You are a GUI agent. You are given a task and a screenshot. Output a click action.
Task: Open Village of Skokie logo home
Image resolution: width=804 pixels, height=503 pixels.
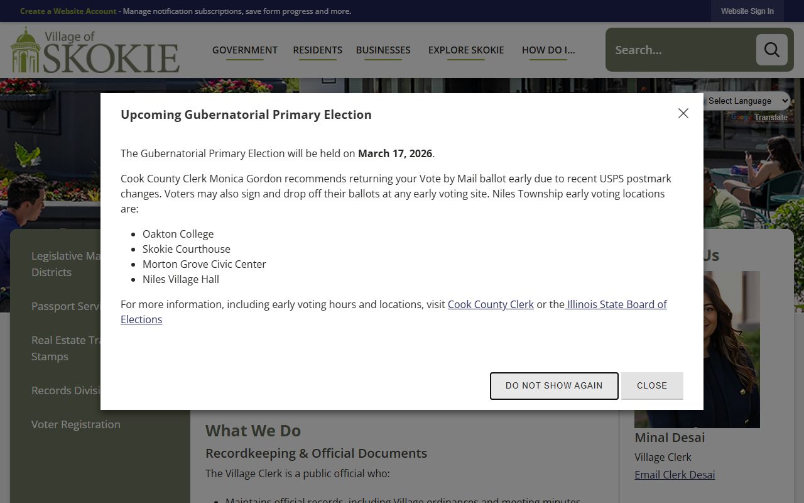95,50
